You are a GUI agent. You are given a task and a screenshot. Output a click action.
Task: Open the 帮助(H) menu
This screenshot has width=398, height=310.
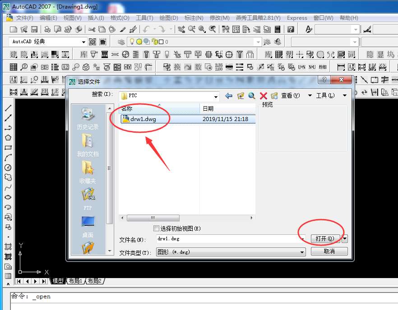[349, 18]
